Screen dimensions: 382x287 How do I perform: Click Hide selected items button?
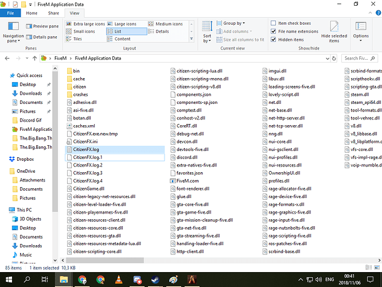[x=334, y=32]
